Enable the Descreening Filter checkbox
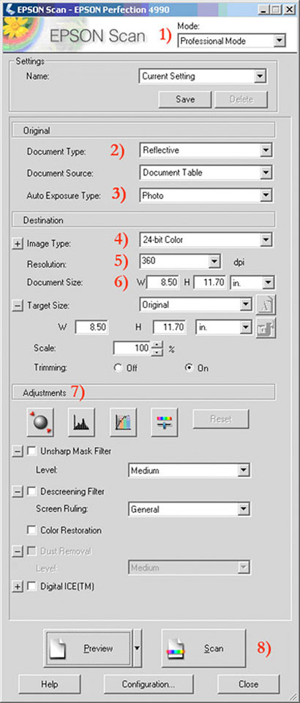 [x=31, y=492]
